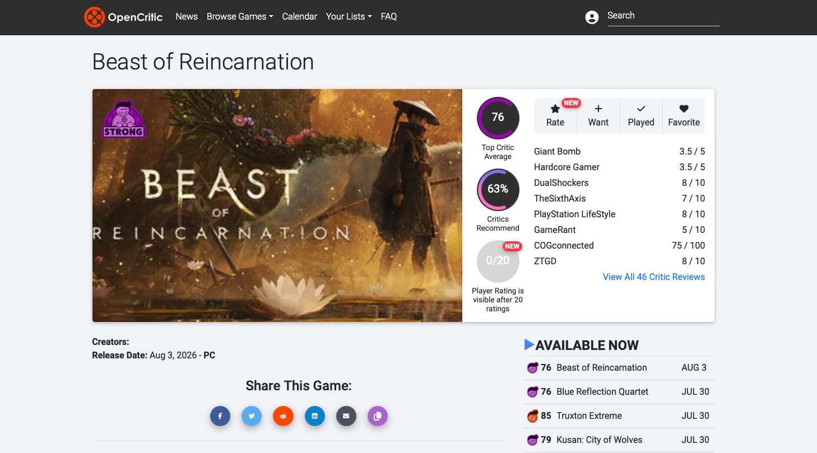
Task: Click the Giant Bomb 3.5 / 5 score
Action: [692, 151]
